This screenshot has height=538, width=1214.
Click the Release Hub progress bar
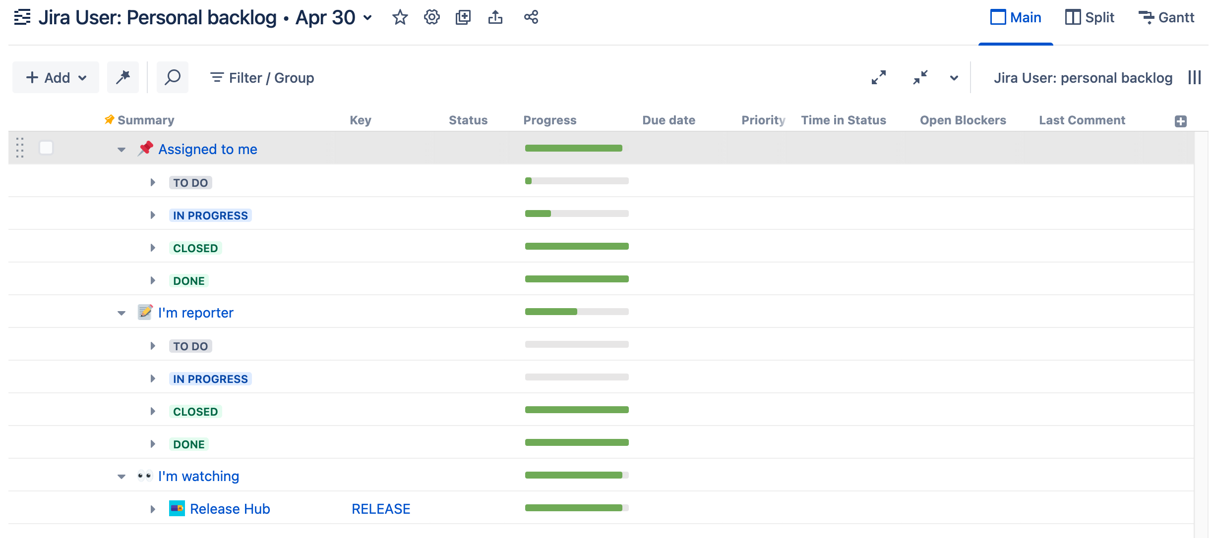point(577,508)
